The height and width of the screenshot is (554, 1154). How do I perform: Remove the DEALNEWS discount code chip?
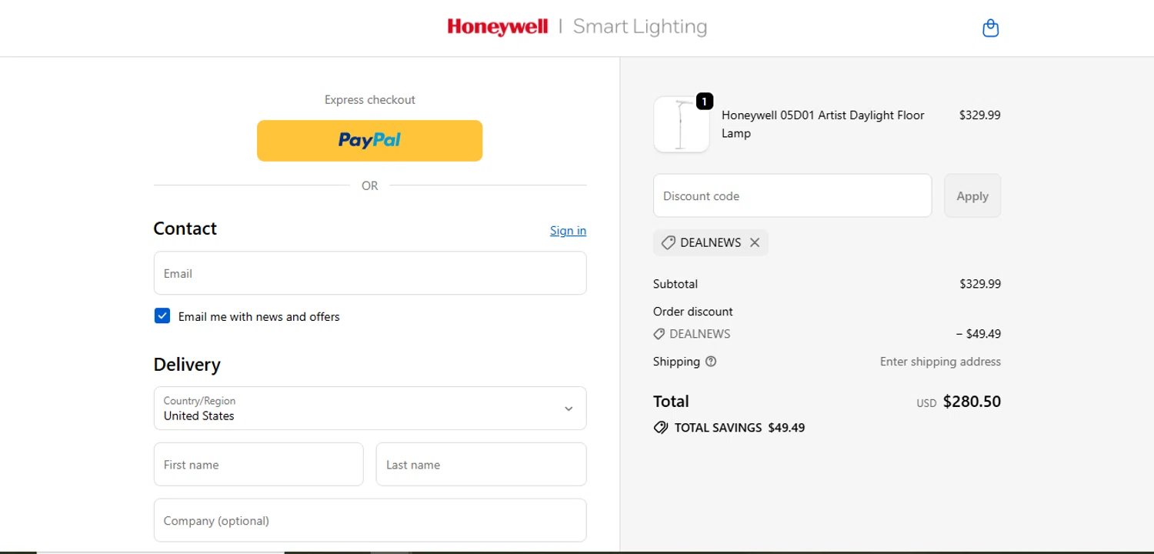click(755, 242)
